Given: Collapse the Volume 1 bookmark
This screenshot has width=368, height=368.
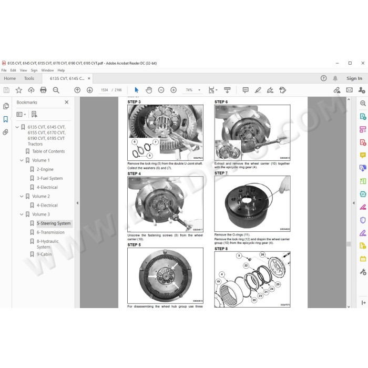Looking at the screenshot, I should point(22,160).
